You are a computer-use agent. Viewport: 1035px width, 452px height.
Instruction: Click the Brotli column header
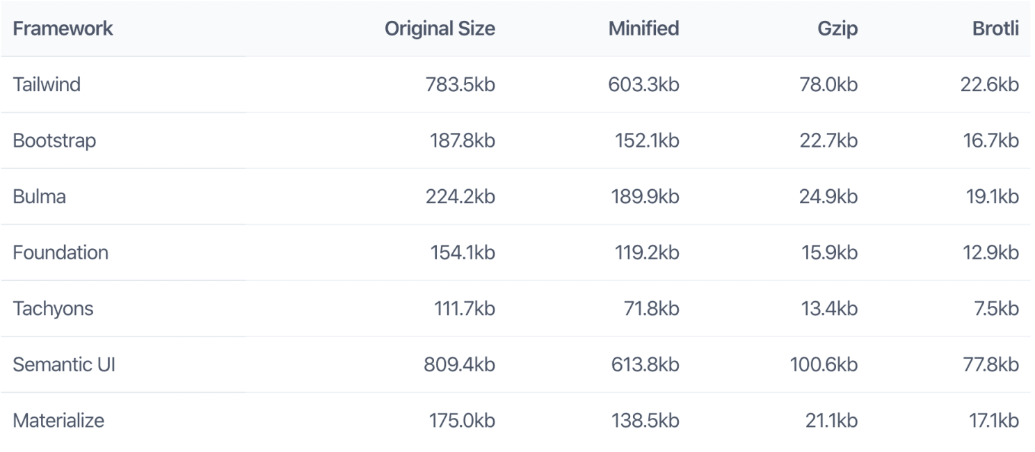(x=995, y=29)
